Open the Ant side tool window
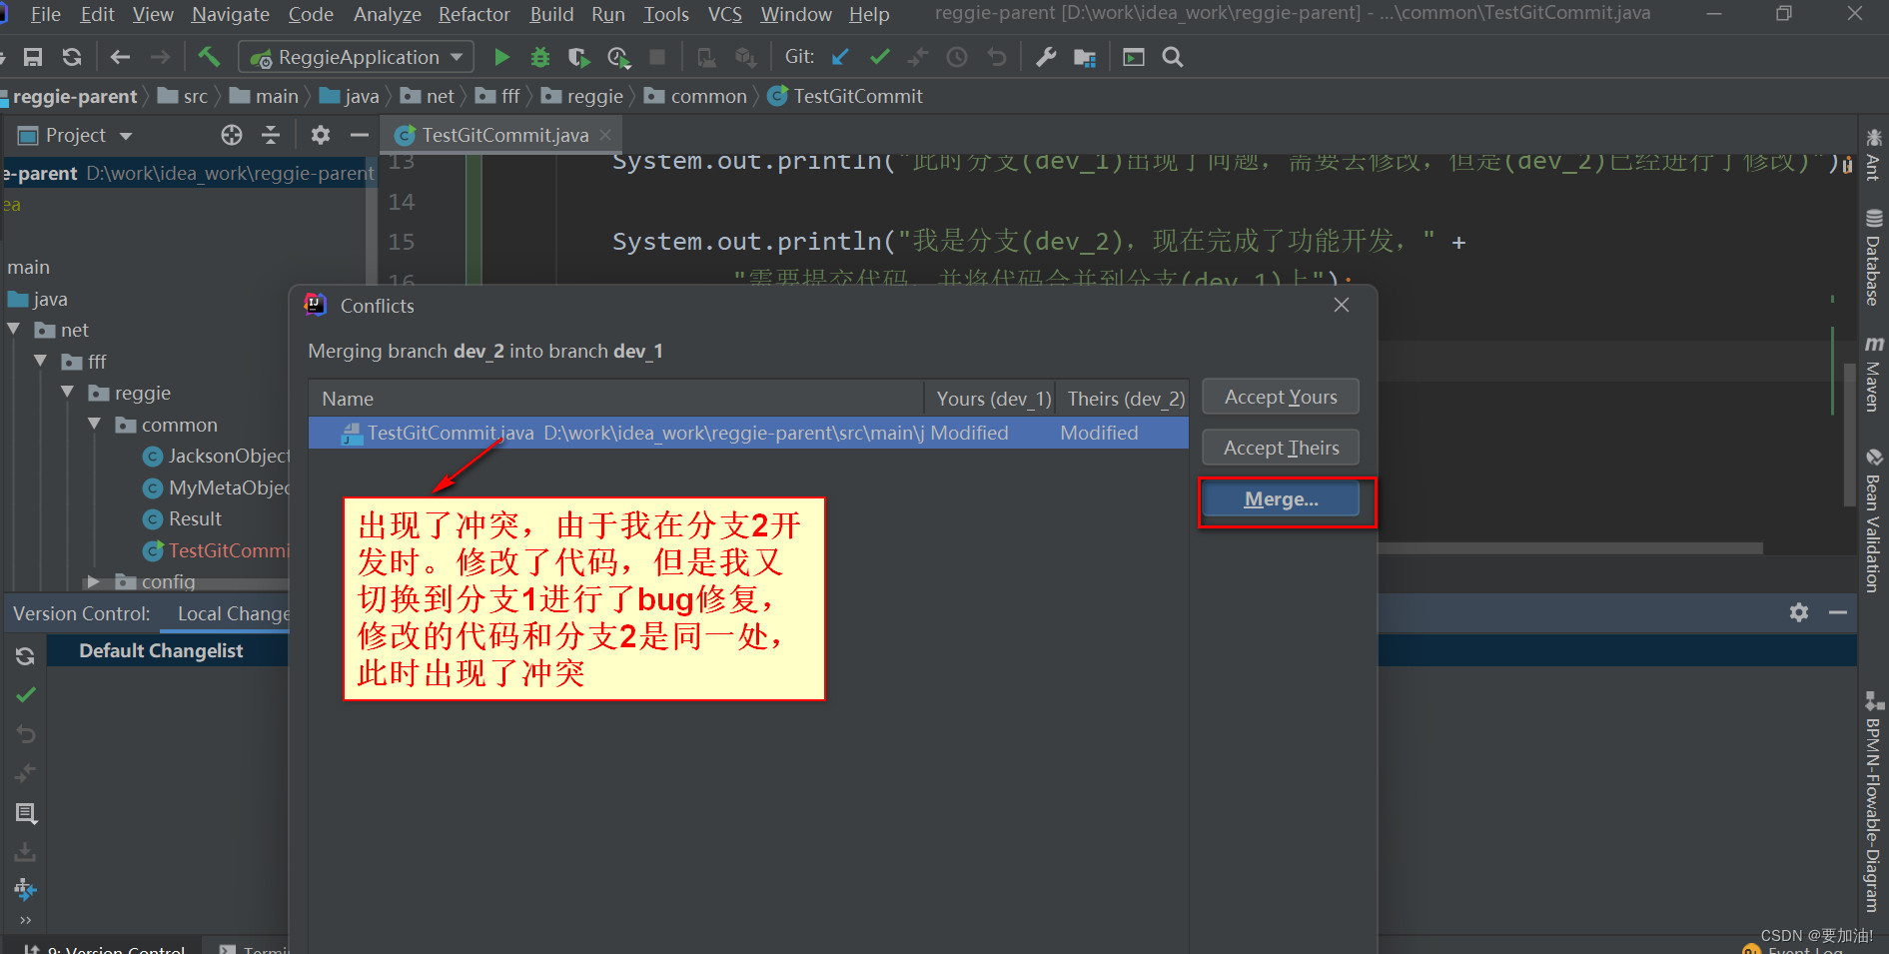This screenshot has height=954, width=1889. click(1873, 155)
